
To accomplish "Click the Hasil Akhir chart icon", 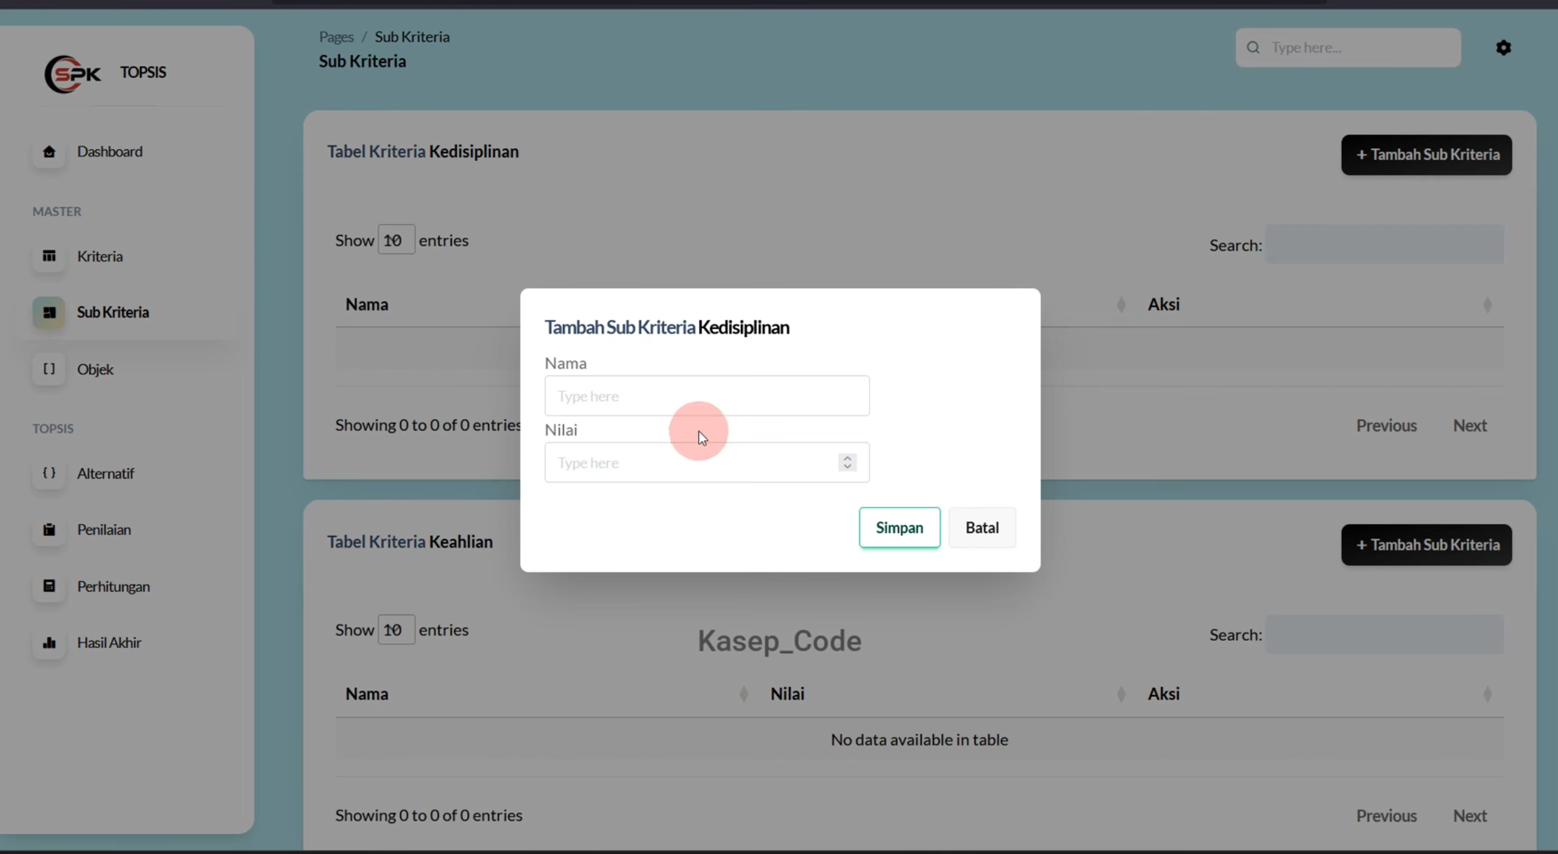I will tap(49, 642).
